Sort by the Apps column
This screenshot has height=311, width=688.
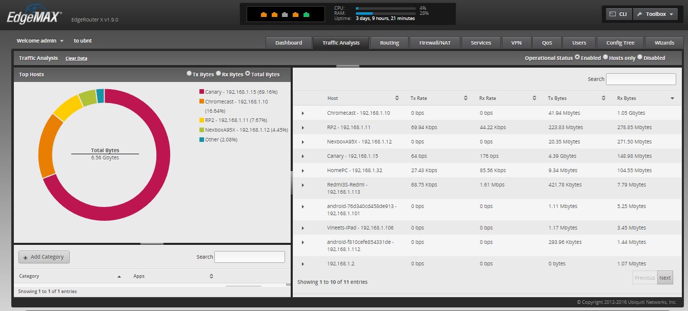point(174,276)
